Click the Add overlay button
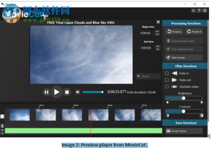This screenshot has width=215, height=150. (x=184, y=57)
